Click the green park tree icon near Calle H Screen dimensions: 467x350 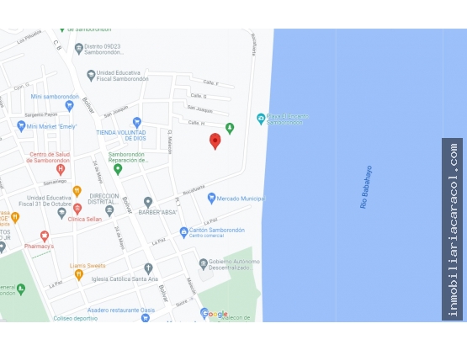[230, 129]
